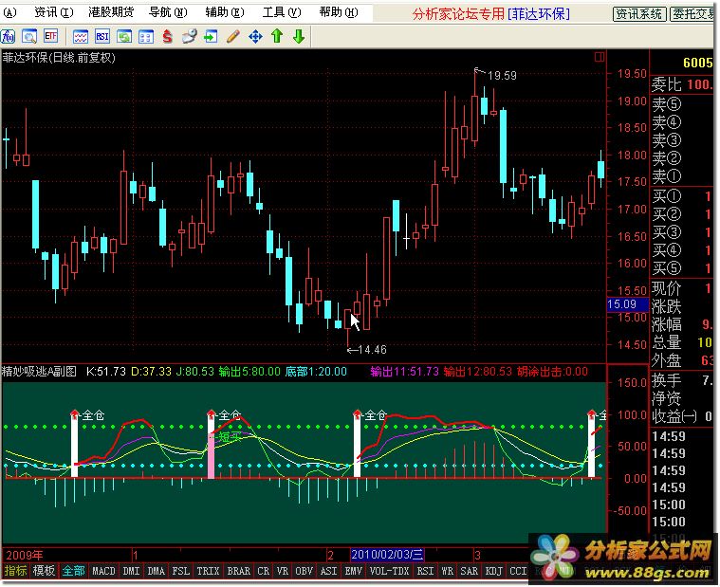
Task: Select the pencil drawing tool
Action: pyautogui.click(x=233, y=36)
